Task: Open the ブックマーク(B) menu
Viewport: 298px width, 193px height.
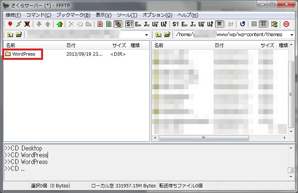Action: click(x=74, y=15)
